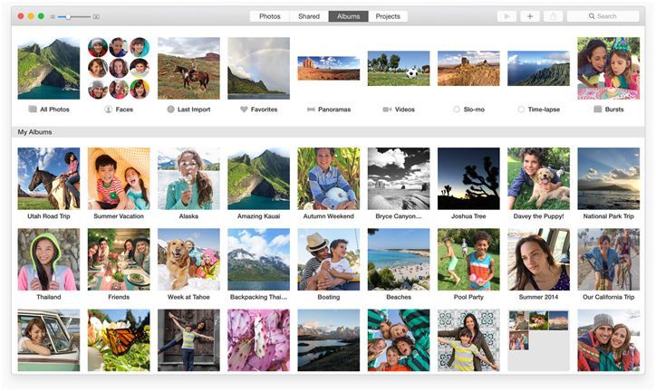Open the Our California Trip album
Image resolution: width=656 pixels, height=391 pixels.
click(x=608, y=260)
